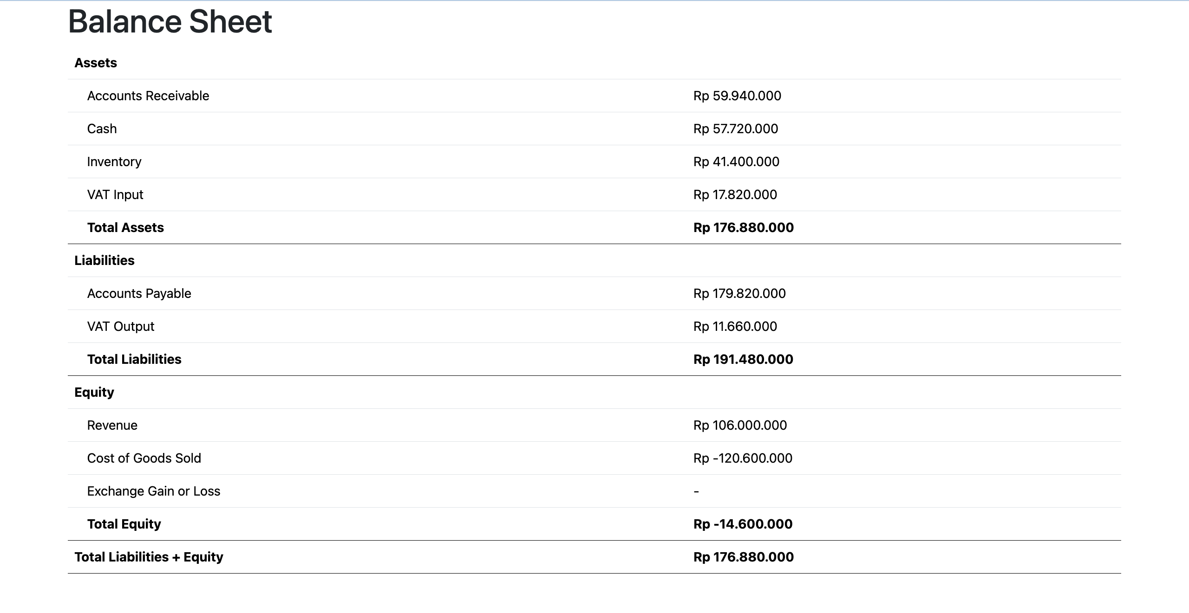Select the Accounts Payable row label
Viewport: 1189px width, 613px height.
click(139, 293)
